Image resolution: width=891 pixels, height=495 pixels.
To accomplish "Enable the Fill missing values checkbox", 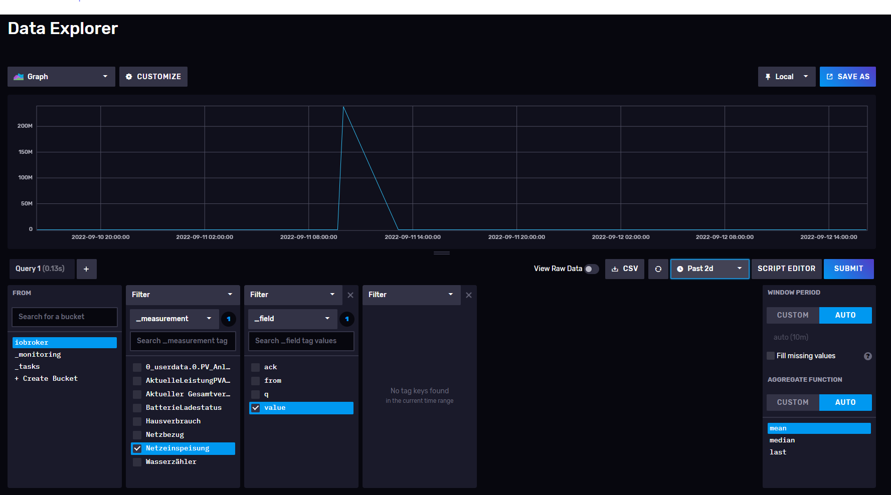I will pyautogui.click(x=771, y=356).
